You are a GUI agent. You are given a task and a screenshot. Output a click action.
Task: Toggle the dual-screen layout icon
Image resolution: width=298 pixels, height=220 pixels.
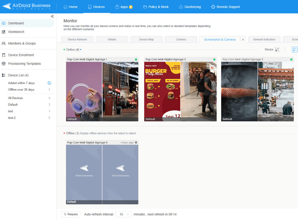(x=295, y=49)
